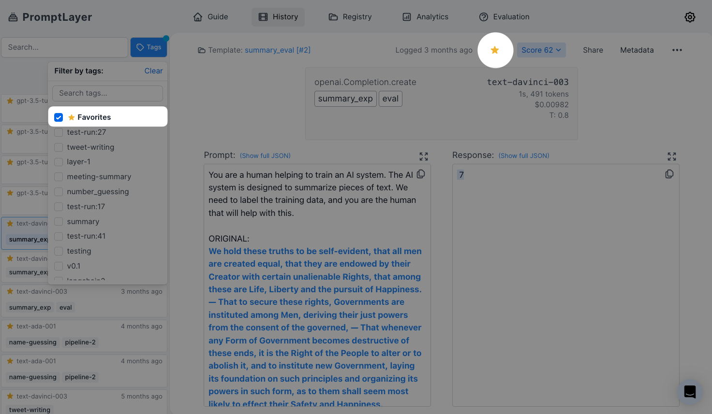The image size is (712, 414).
Task: Show full JSON for the Response
Action: point(524,156)
